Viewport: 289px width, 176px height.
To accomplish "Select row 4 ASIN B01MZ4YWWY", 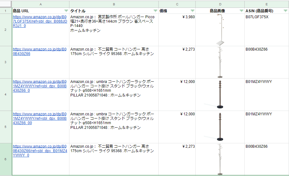I will click(266, 95).
